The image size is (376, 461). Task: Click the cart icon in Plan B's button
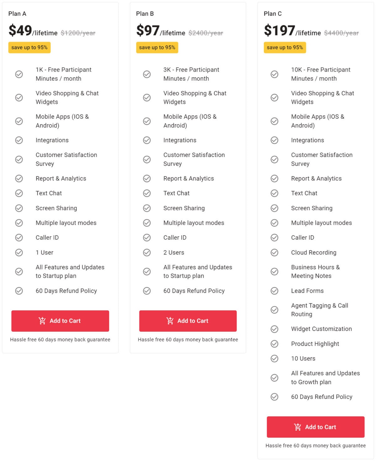tap(170, 321)
